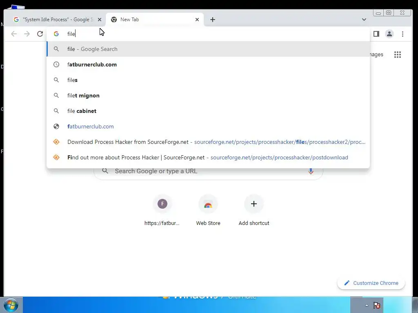The height and width of the screenshot is (313, 418).
Task: Click magnifier icon beside "file cabinet"
Action: tap(56, 111)
